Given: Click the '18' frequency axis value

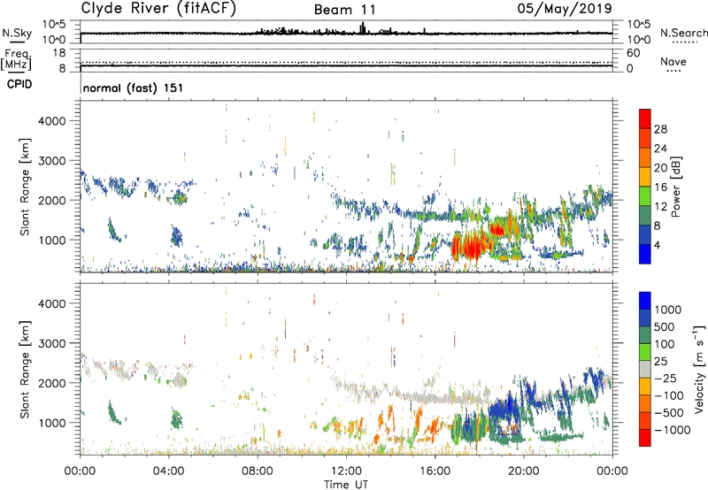Looking at the screenshot, I should [x=59, y=52].
